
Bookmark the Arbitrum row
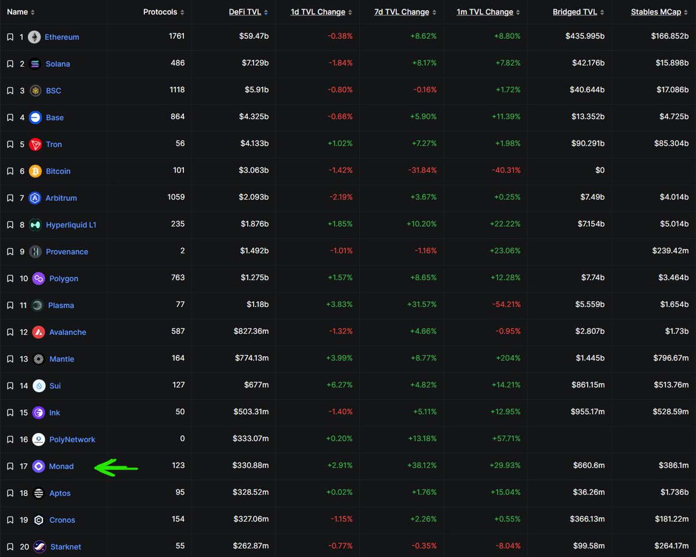pyautogui.click(x=10, y=198)
